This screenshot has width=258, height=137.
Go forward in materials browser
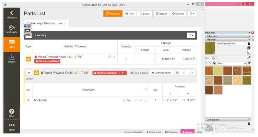point(210,63)
